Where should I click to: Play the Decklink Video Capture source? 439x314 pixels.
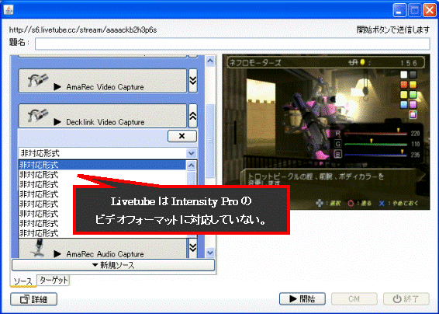[x=57, y=122]
